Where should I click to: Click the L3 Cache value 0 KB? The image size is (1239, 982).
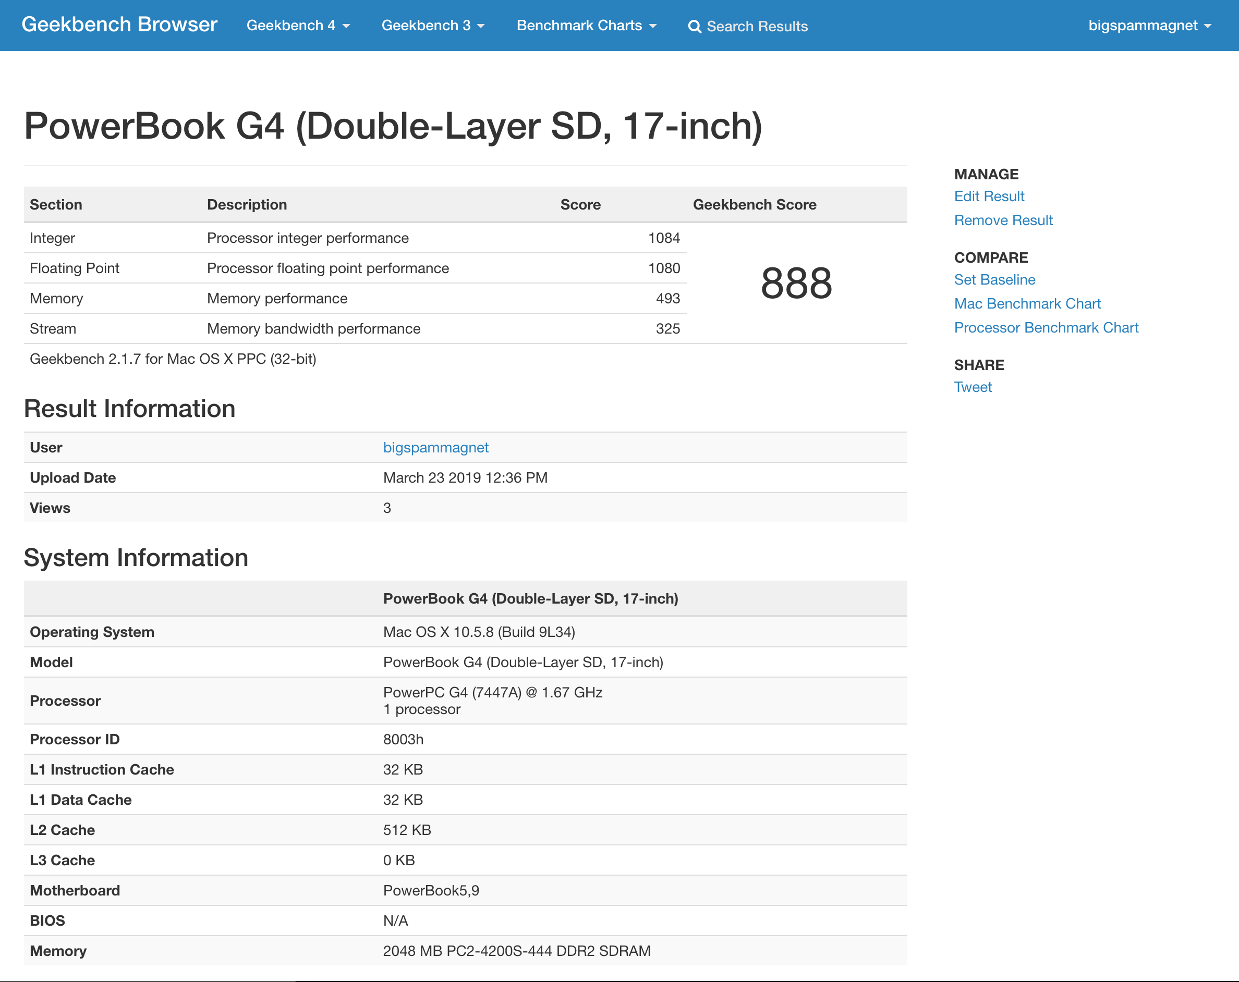coord(399,860)
